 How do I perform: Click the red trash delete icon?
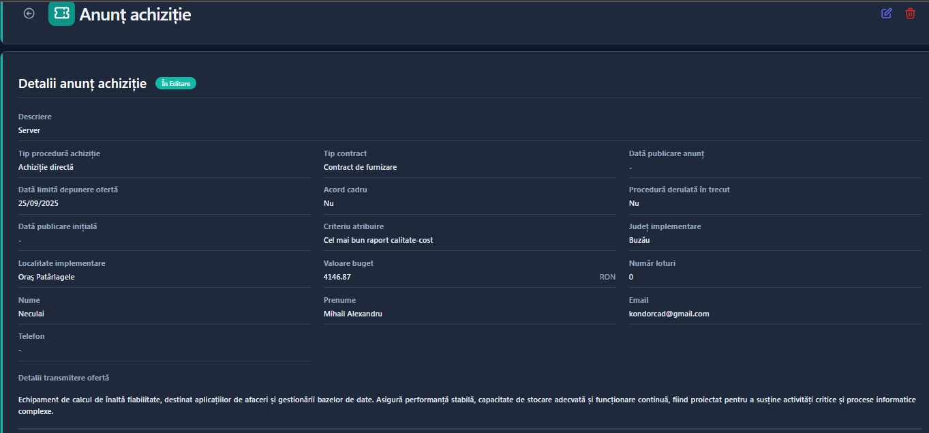coord(910,14)
